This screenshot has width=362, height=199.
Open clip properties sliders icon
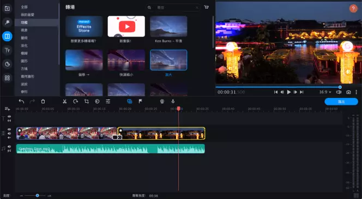coord(108,101)
